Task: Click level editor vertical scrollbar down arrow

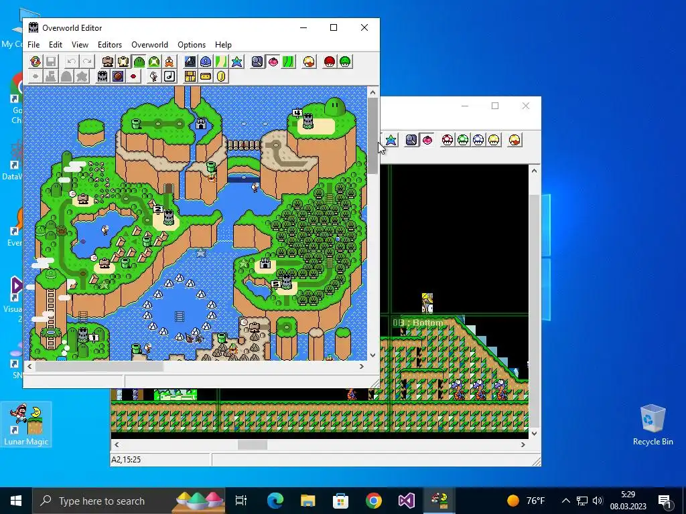Action: [534, 434]
